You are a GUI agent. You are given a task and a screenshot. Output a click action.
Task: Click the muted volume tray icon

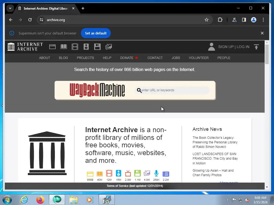point(247,200)
